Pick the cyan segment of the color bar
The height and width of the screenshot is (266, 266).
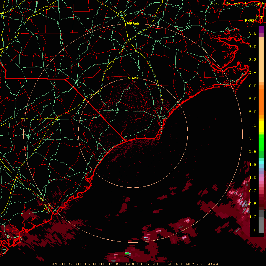point(261,163)
